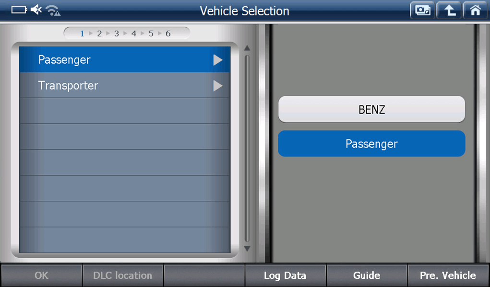Screen dimensions: 490x287
Task: Click the muted speaker icon
Action: 36,10
